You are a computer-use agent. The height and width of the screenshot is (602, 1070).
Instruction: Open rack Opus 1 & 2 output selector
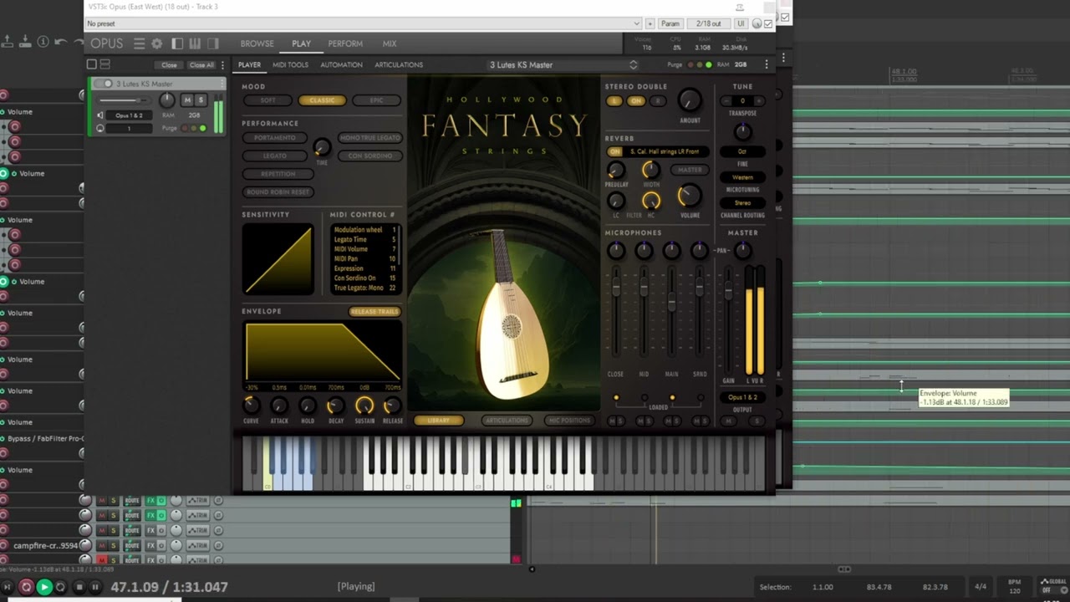coord(129,115)
